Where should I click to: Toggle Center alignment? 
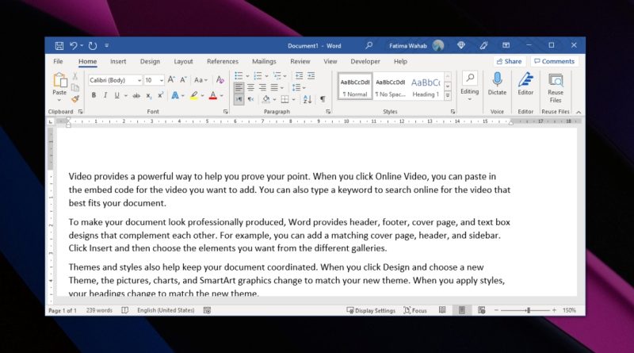[250, 87]
